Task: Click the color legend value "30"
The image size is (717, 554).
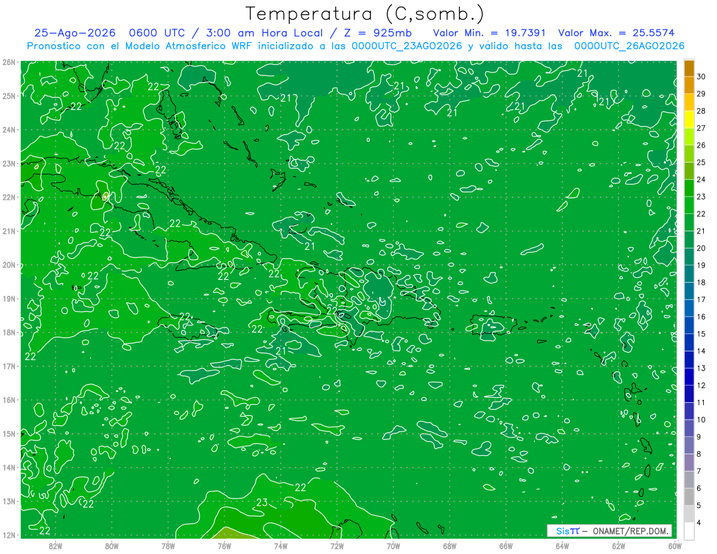Action: click(701, 76)
